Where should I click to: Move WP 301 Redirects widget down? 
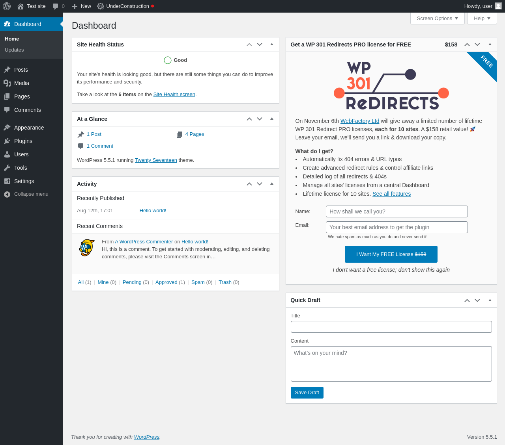point(477,44)
